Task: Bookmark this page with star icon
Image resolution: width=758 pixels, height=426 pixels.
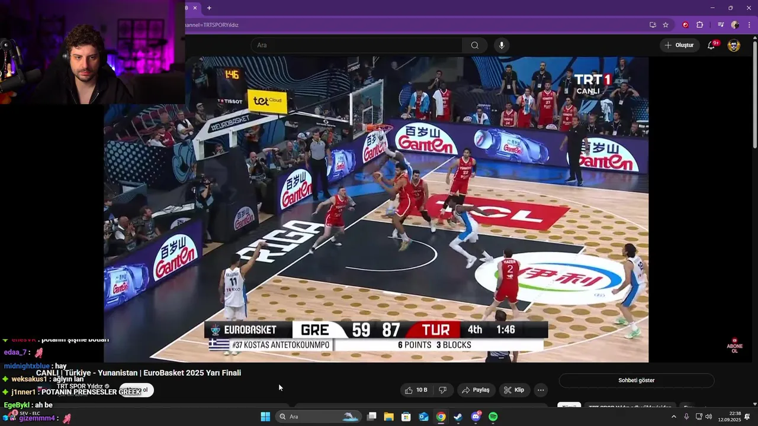Action: [x=666, y=25]
